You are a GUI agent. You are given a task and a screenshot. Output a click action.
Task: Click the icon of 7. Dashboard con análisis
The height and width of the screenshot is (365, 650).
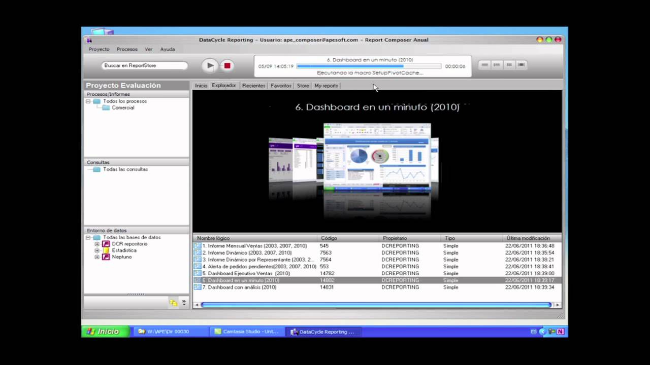tap(198, 287)
